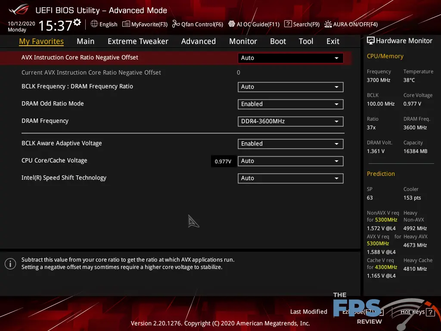The image size is (441, 331).
Task: Click the DRAM Frequency setting label
Action: click(x=45, y=121)
